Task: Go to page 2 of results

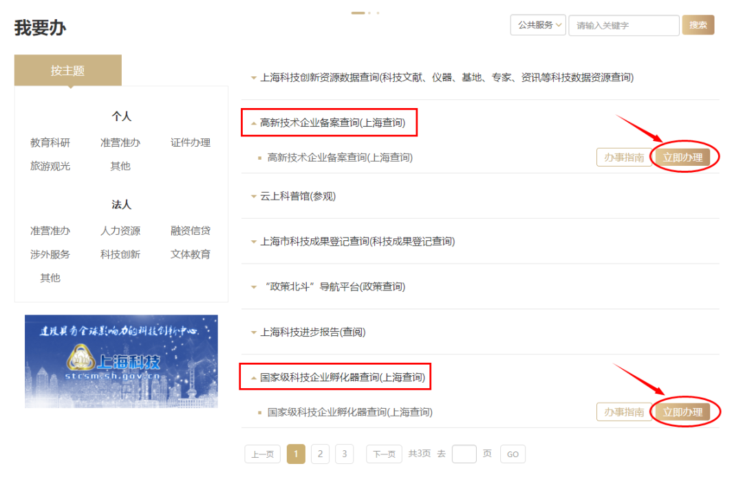Action: 320,454
